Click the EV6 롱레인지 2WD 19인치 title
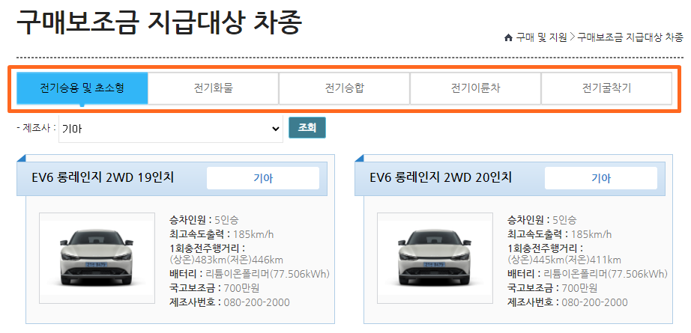The height and width of the screenshot is (333, 691). [x=103, y=177]
